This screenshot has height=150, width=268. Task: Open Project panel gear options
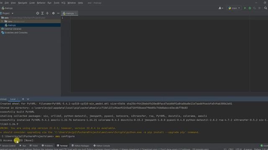[x=53, y=13]
